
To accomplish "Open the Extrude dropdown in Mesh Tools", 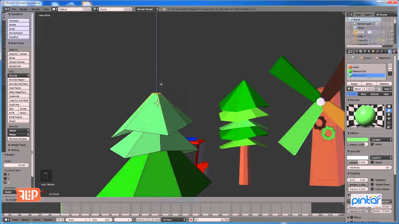I will [19, 76].
